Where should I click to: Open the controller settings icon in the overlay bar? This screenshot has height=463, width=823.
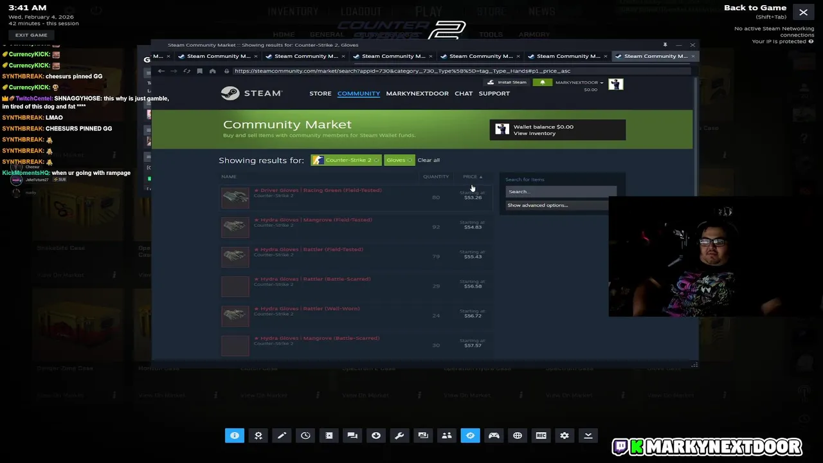[494, 435]
